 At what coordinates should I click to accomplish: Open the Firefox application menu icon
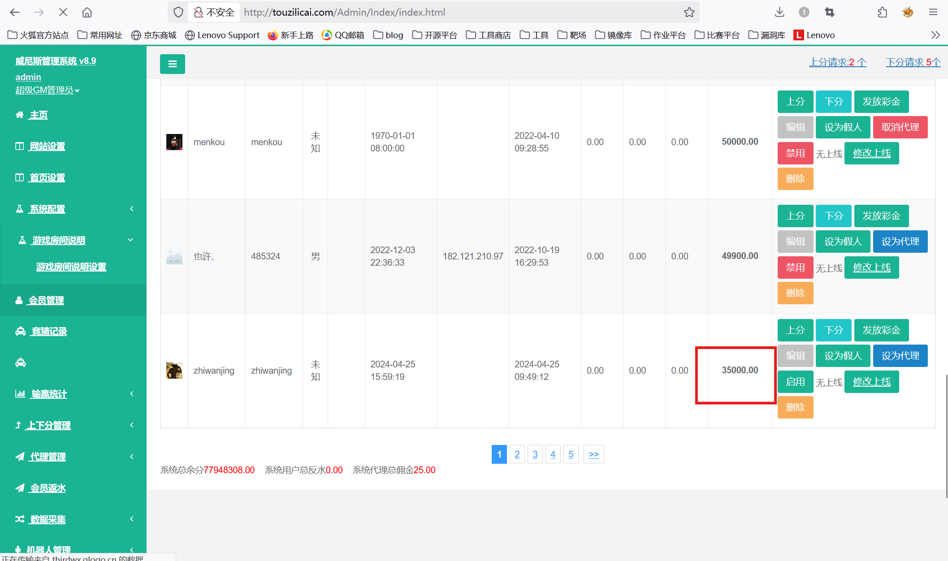[x=933, y=13]
